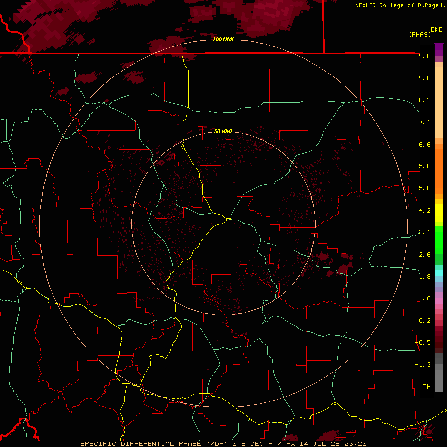Screen dimensions: 447x447
Task: Pick the bright green segment of the color bar
Action: tap(439, 239)
